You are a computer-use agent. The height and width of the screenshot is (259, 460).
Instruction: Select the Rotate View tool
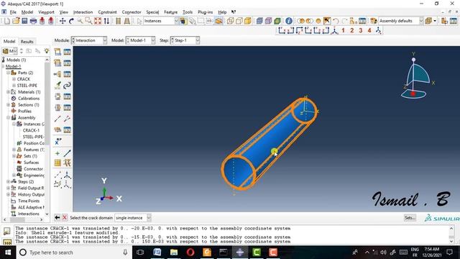[x=71, y=21]
